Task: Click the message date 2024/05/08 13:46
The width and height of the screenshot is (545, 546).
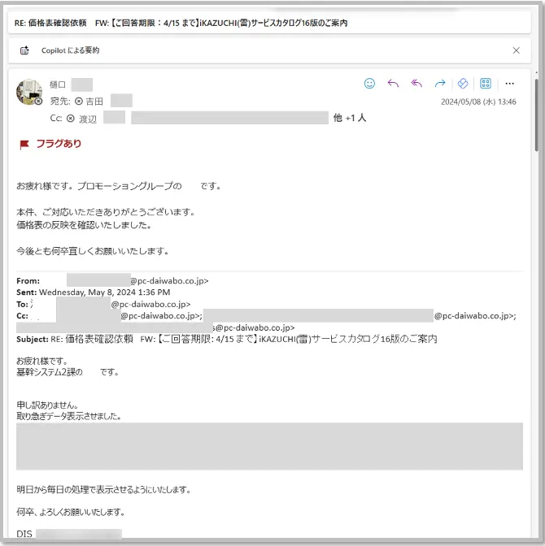Action: [478, 102]
